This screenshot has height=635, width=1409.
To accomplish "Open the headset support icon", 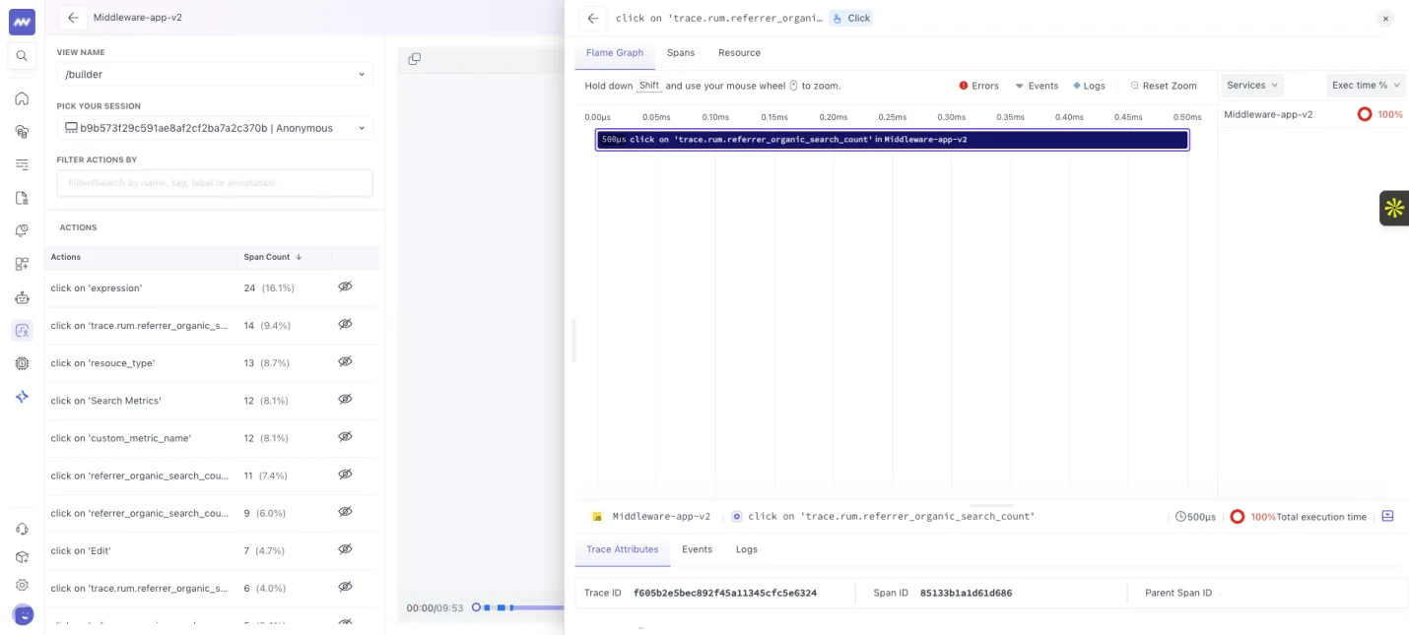I will tap(22, 529).
